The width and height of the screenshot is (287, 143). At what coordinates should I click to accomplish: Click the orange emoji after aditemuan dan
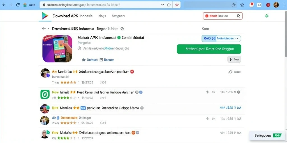tap(133, 133)
